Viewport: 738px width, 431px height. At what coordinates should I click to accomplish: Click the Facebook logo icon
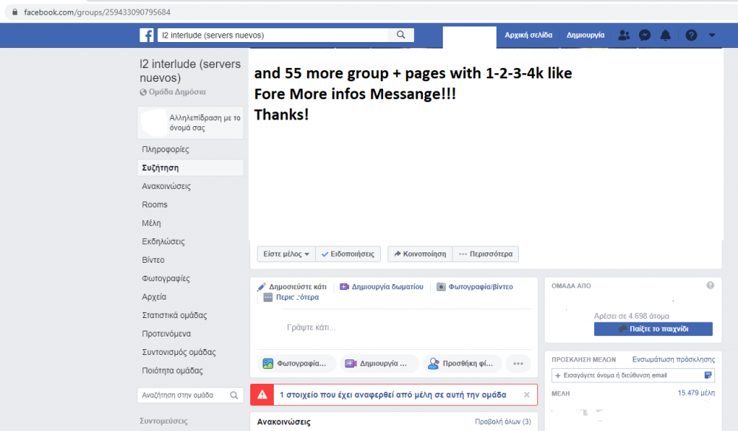(146, 35)
